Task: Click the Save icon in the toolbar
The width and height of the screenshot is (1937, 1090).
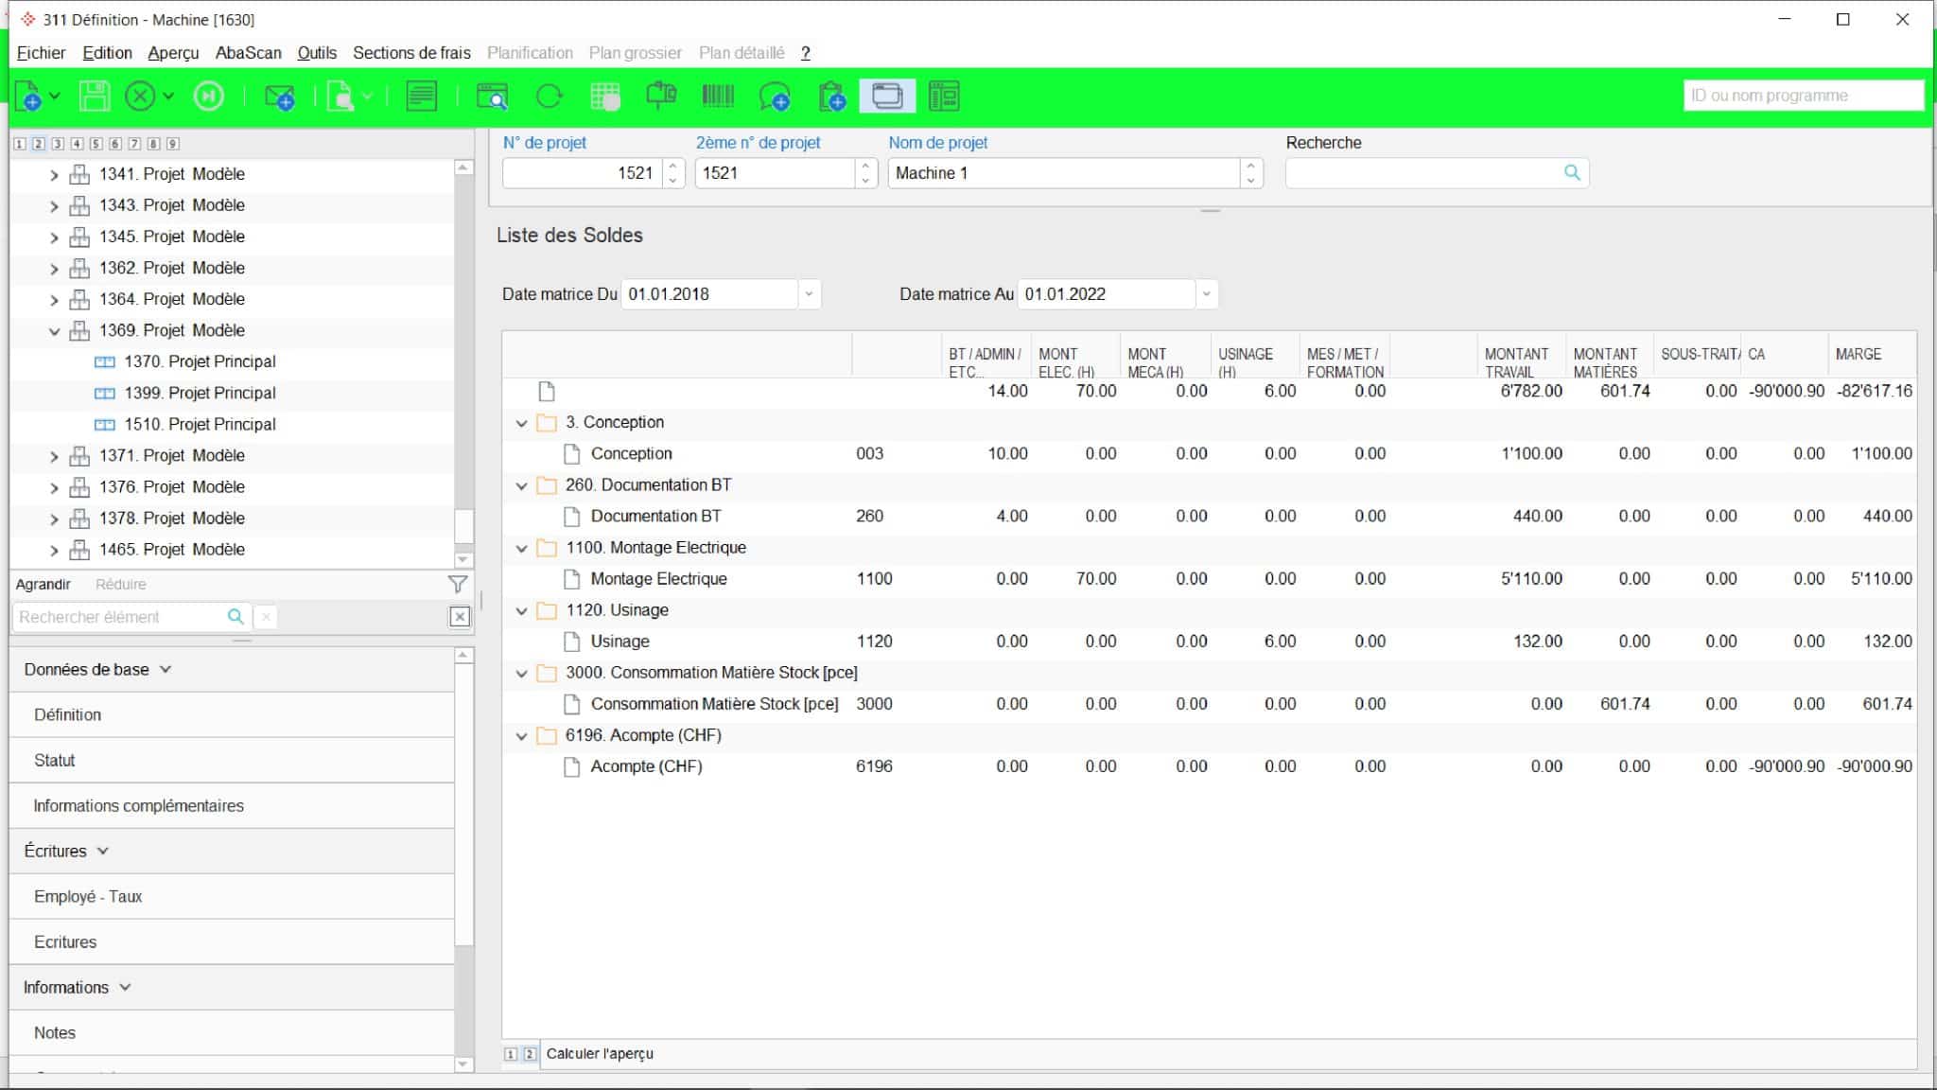Action: point(94,95)
